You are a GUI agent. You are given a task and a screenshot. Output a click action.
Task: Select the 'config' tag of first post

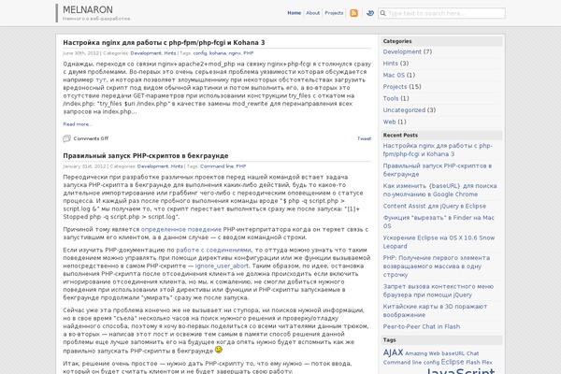[x=200, y=53]
